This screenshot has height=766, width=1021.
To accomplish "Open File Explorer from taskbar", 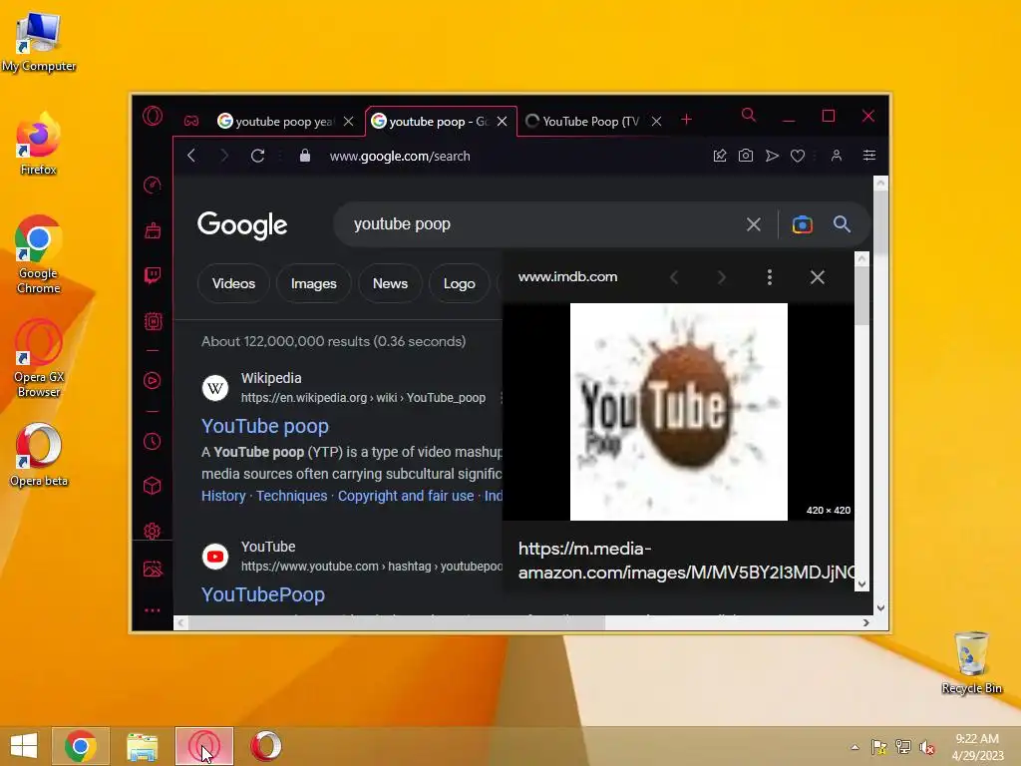I will point(142,746).
